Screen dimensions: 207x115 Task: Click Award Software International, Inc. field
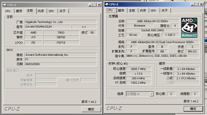[61, 55]
